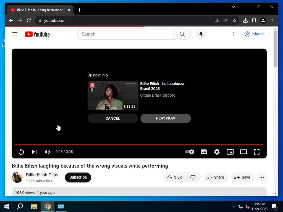Open the YouTube hamburger guide menu
Image resolution: width=283 pixels, height=212 pixels.
[x=15, y=34]
